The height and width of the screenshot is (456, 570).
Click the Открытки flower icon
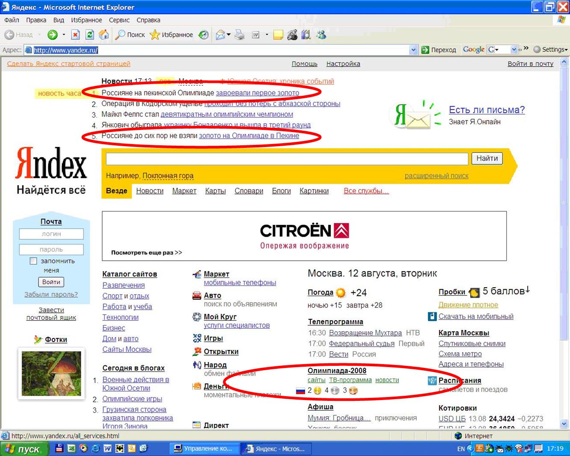tap(197, 351)
